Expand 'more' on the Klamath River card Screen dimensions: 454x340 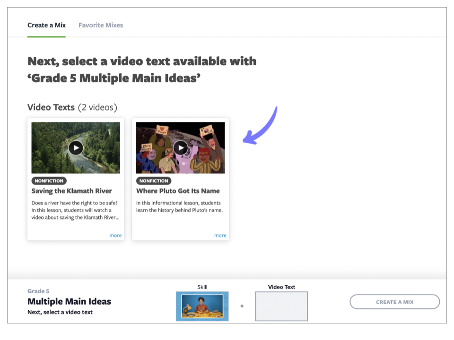115,235
